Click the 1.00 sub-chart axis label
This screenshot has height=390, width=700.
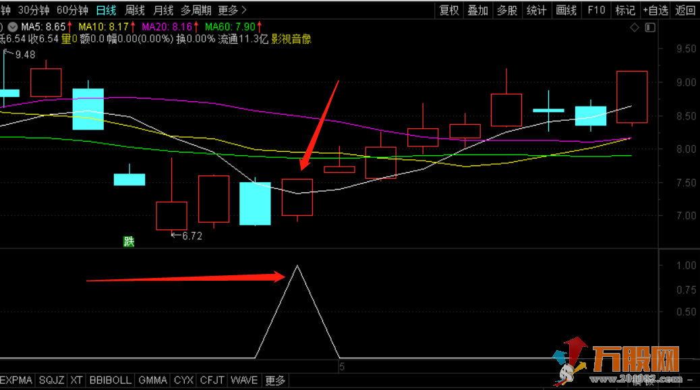686,265
